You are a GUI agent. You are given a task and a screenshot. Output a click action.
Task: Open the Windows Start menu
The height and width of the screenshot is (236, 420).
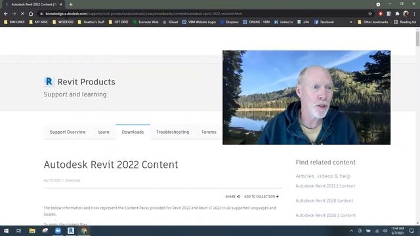(x=6, y=231)
